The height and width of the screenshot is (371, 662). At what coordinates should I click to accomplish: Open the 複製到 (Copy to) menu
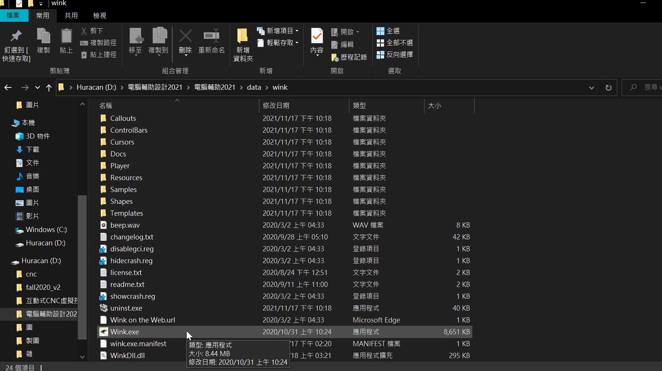pos(158,41)
